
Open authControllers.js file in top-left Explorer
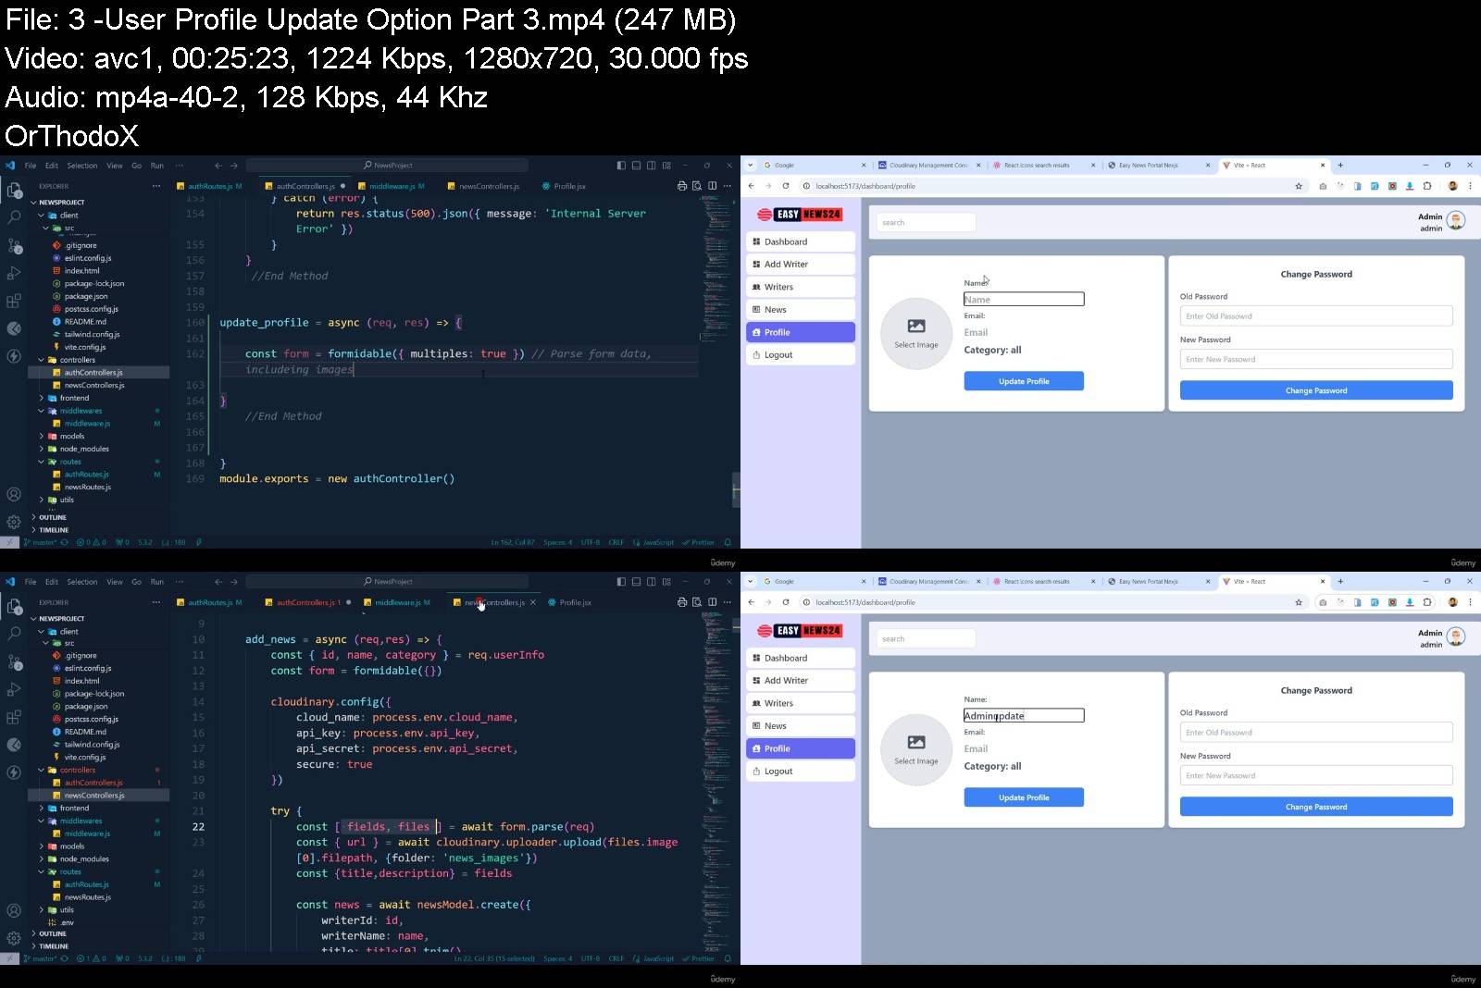(93, 373)
